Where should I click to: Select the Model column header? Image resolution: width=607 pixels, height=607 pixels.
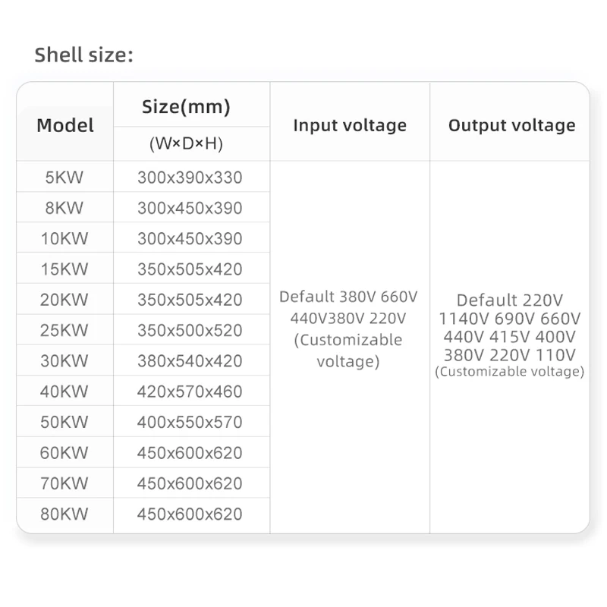(x=65, y=125)
